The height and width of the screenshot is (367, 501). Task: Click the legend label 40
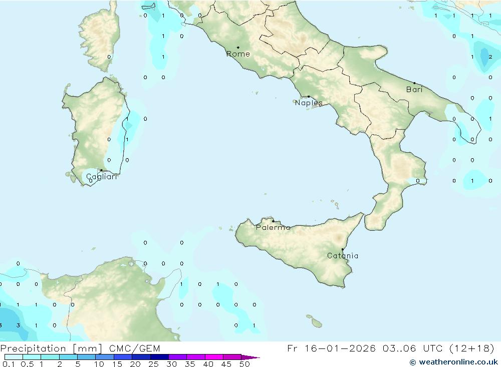(208, 364)
